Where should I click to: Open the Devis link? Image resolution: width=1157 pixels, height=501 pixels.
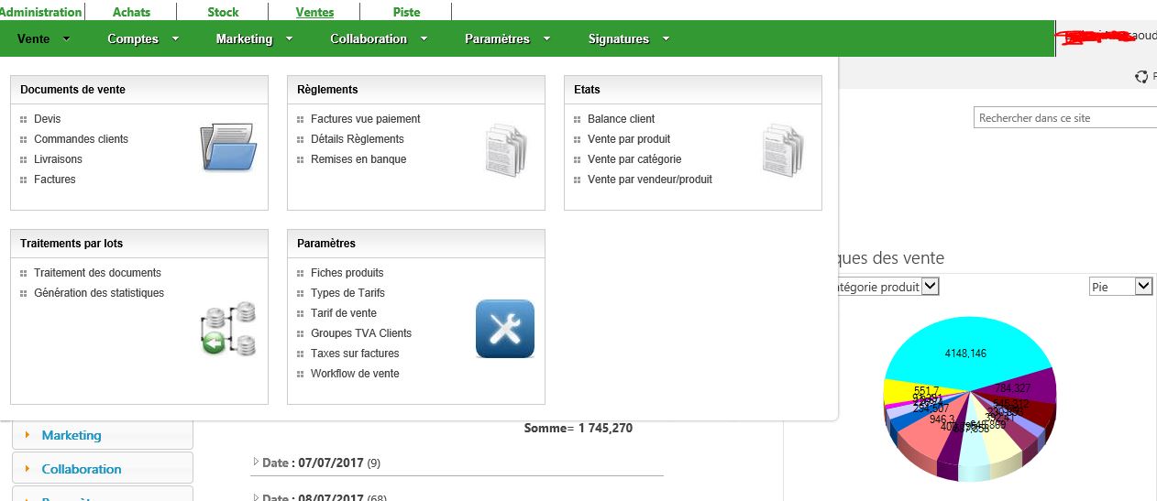tap(48, 119)
